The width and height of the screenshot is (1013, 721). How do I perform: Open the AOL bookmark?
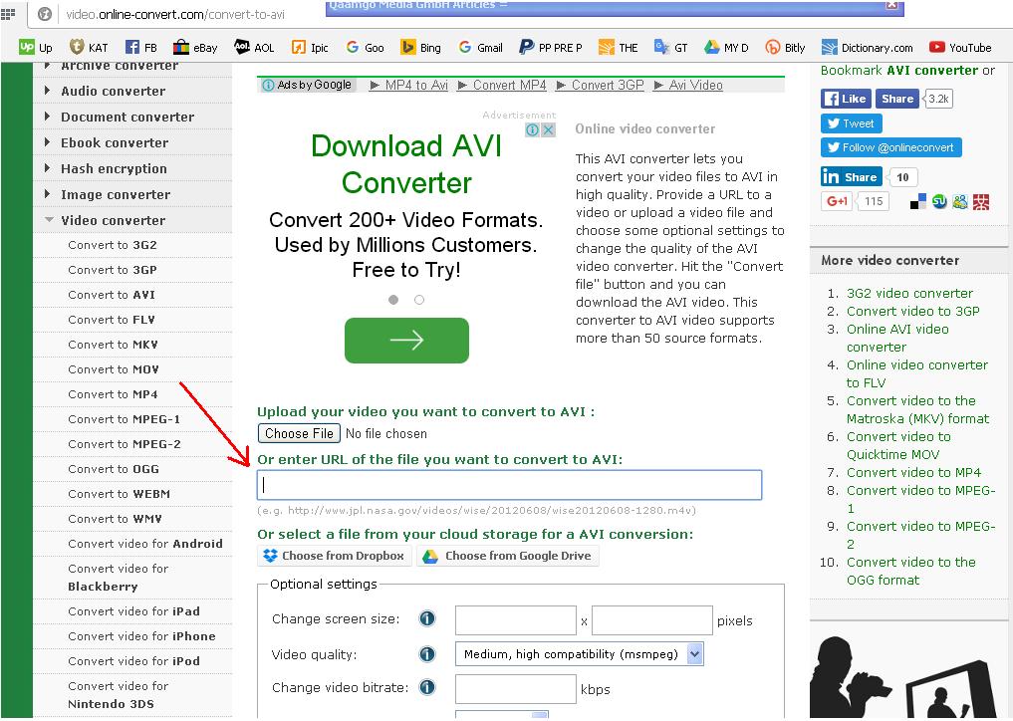click(254, 47)
